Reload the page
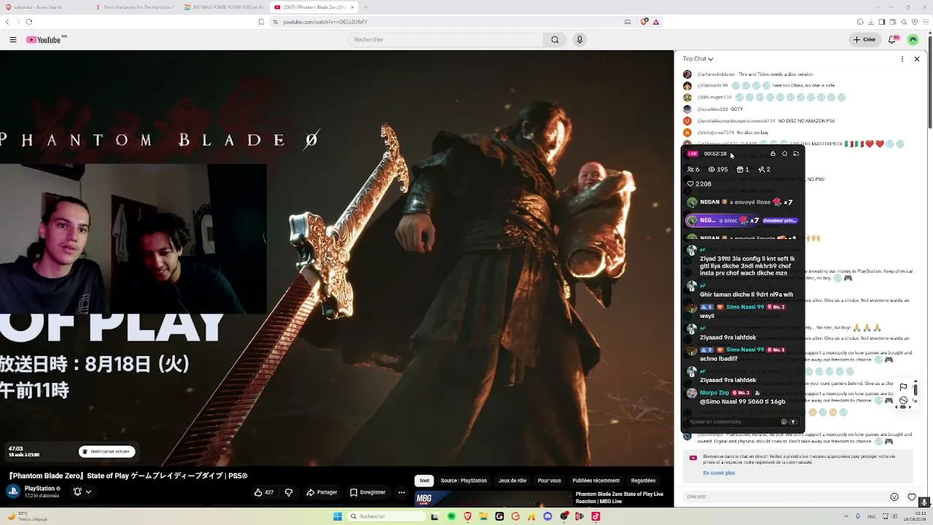Screen dimensions: 933x525 29,22
